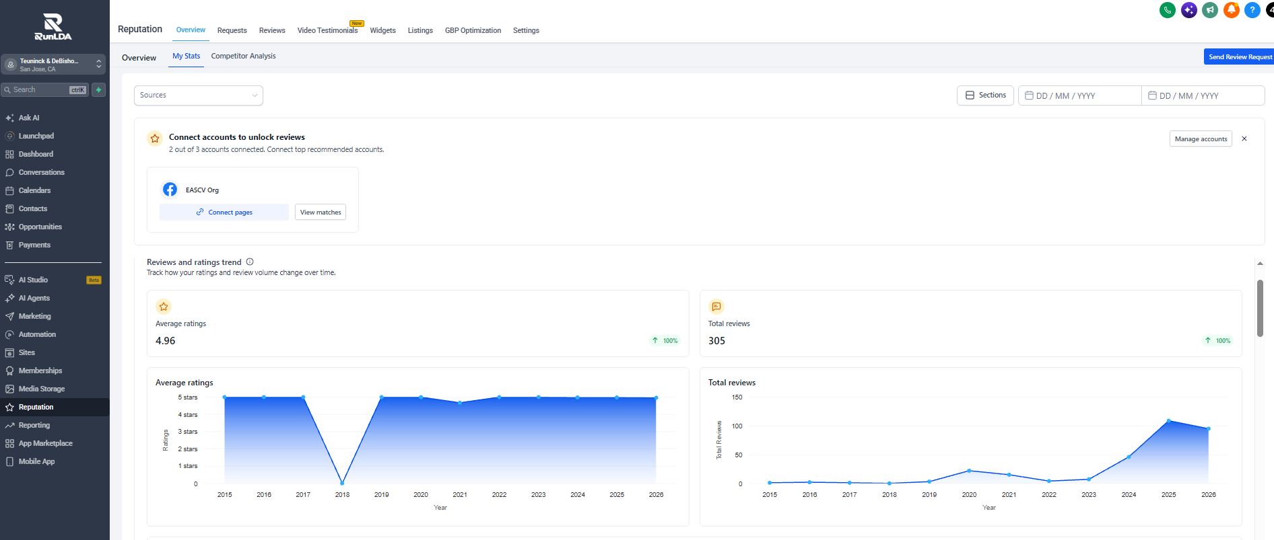
Task: Open the Sources dropdown
Action: click(x=199, y=95)
